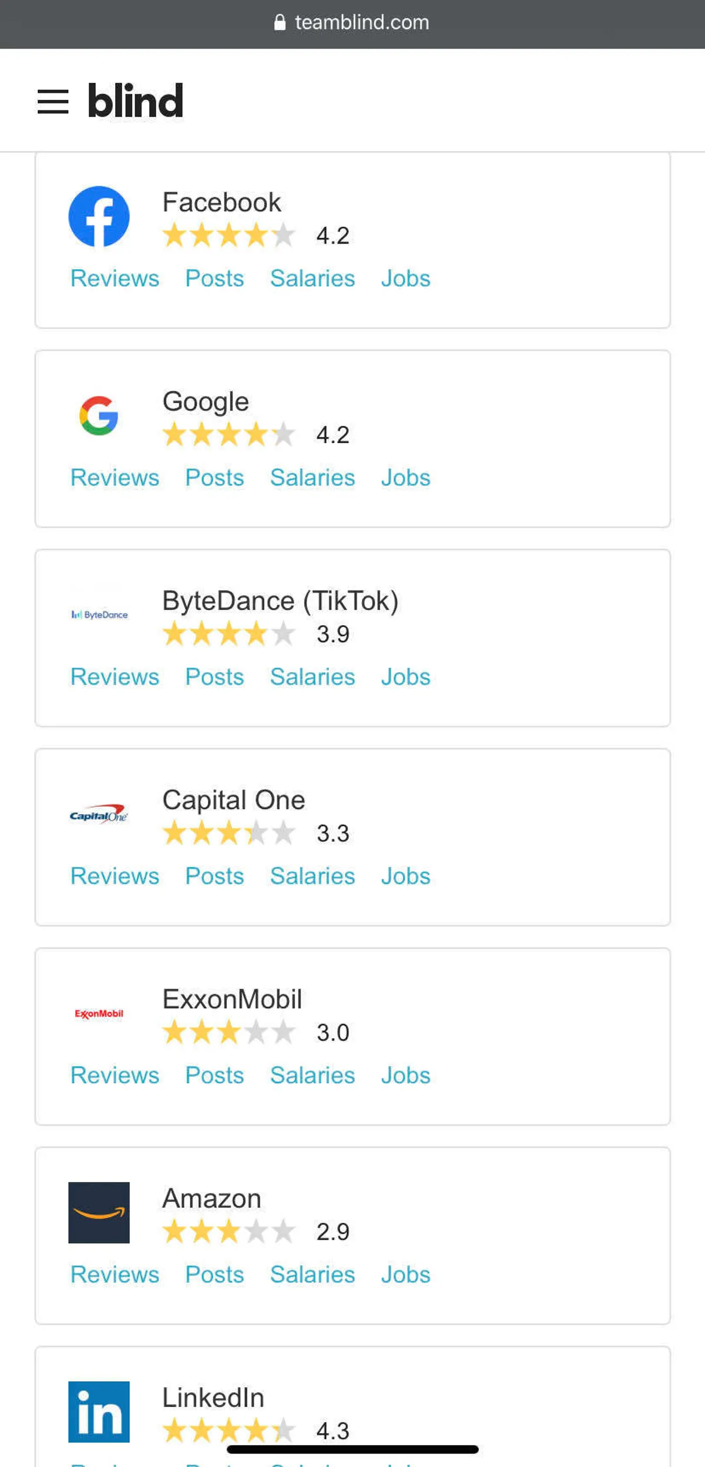
Task: Open Facebook Reviews
Action: (115, 278)
